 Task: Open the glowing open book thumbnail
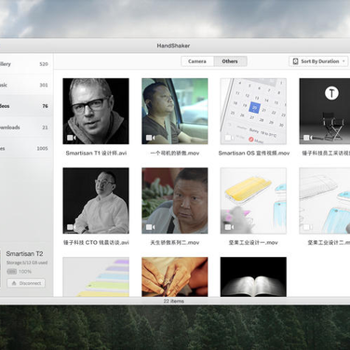click(253, 276)
